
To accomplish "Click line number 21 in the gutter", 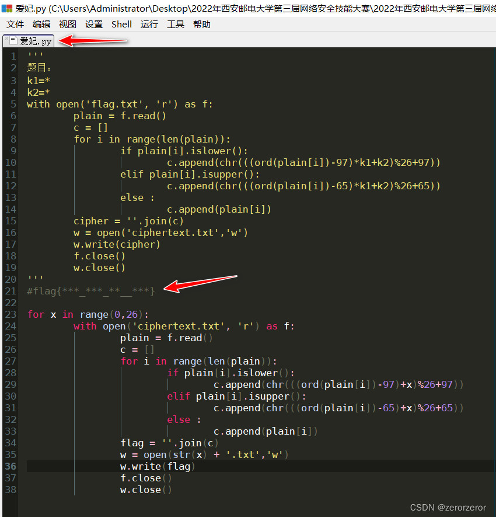I will tap(11, 291).
